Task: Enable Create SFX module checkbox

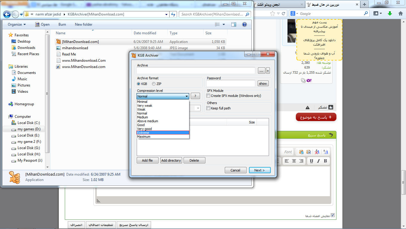Action: point(234,96)
